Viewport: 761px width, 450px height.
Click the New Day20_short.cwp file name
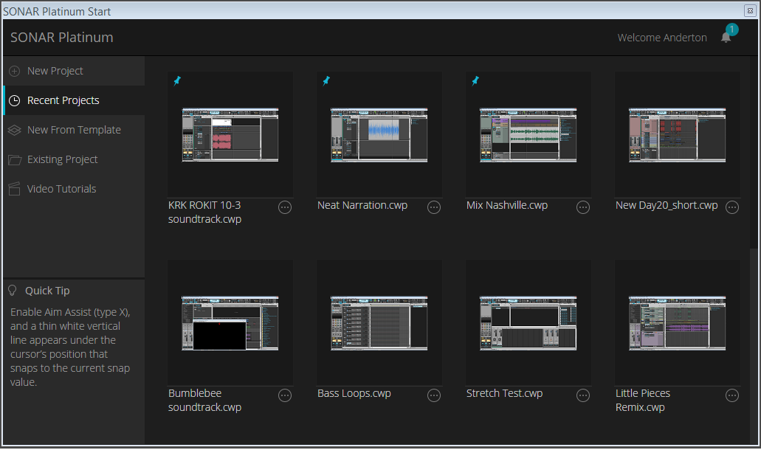(667, 206)
